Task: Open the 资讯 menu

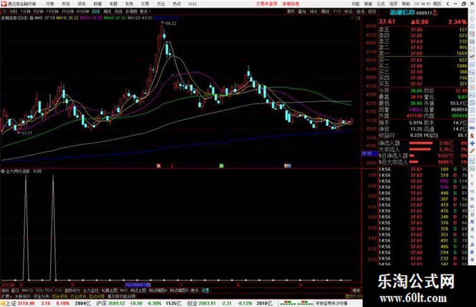Action: click(x=82, y=4)
